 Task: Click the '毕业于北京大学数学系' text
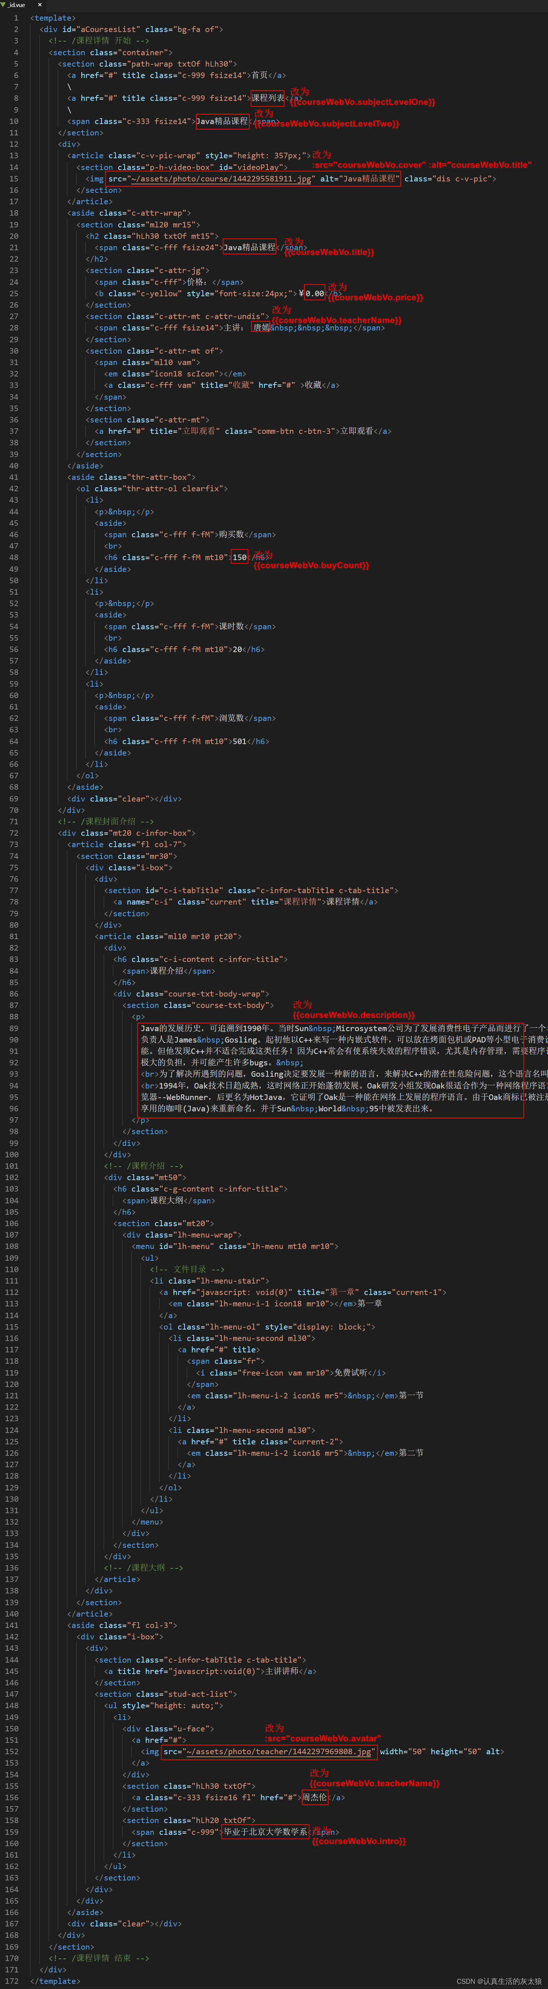(266, 1831)
